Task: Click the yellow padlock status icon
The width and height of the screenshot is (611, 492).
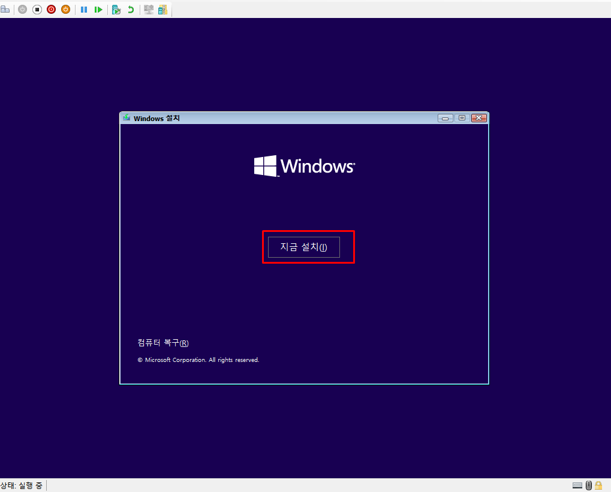Action: (598, 485)
